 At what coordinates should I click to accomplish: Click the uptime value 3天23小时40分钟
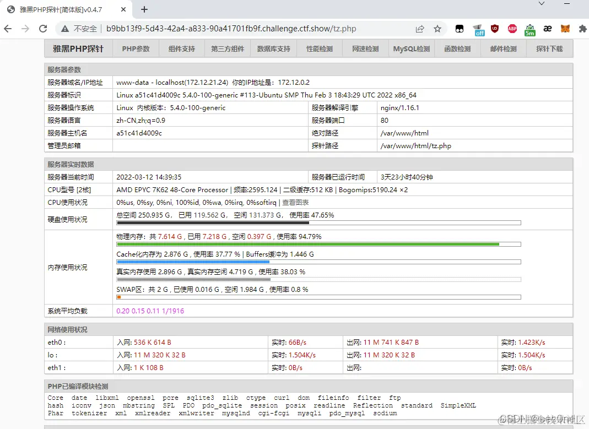point(407,177)
